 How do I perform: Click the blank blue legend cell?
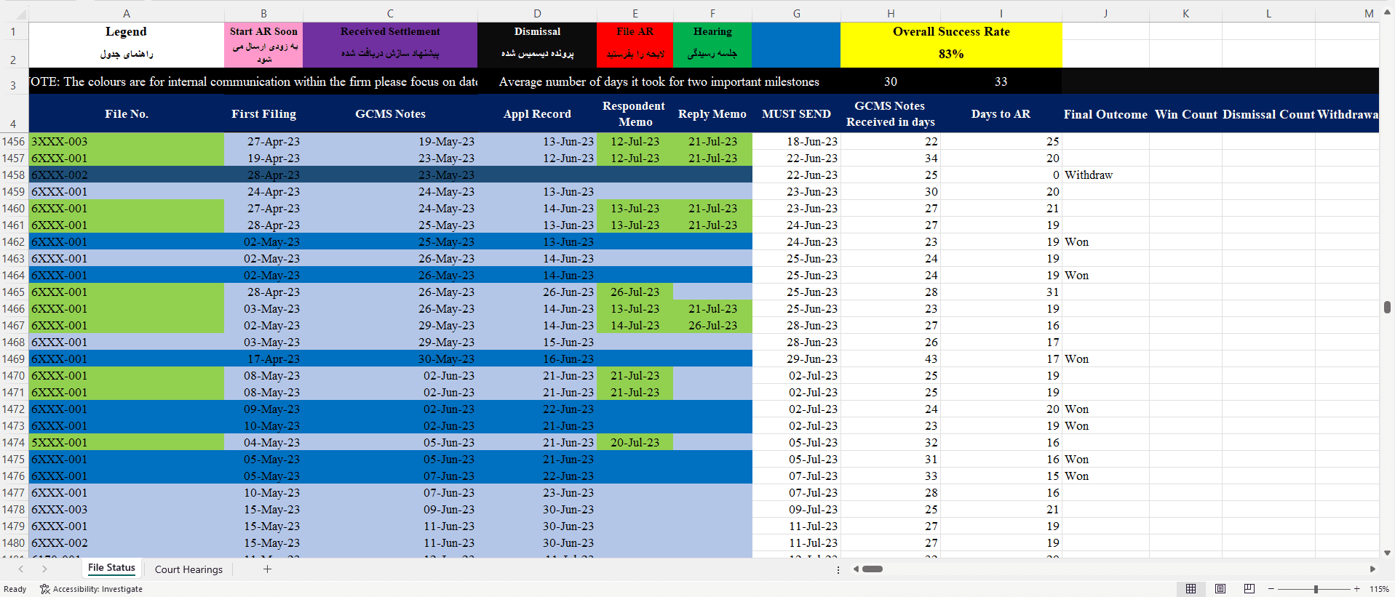pos(796,45)
